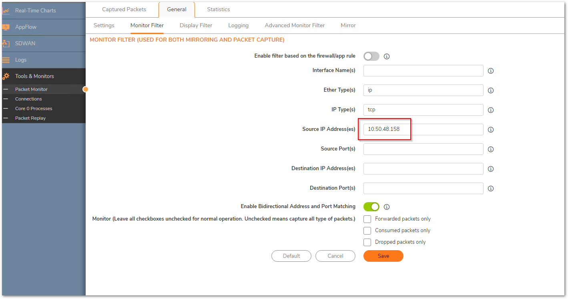Disable Bidirectional Address and Port Matching

click(x=371, y=207)
